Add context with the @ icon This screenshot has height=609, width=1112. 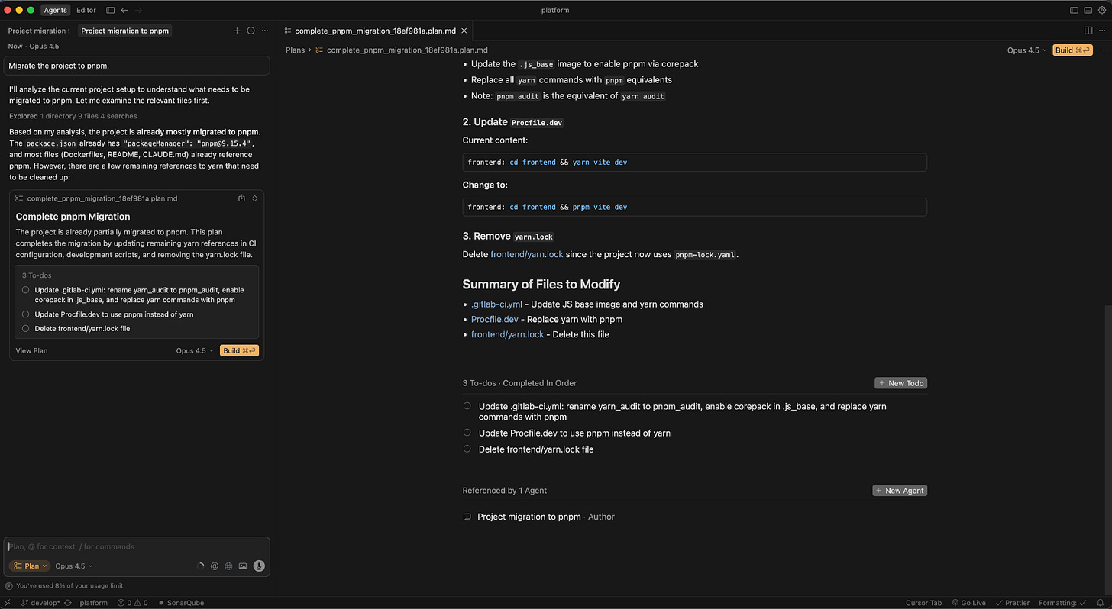215,566
